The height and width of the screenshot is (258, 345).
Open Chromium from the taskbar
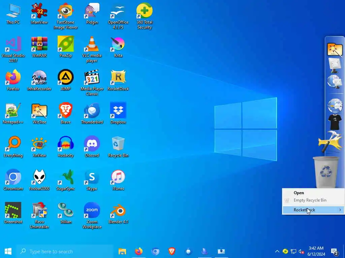point(155,251)
